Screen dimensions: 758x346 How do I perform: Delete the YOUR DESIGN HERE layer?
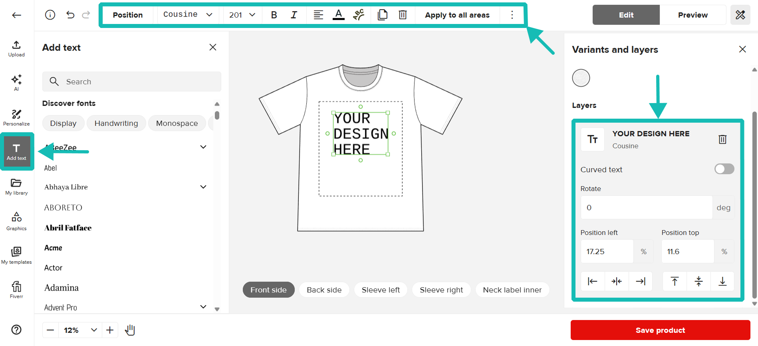pyautogui.click(x=722, y=139)
